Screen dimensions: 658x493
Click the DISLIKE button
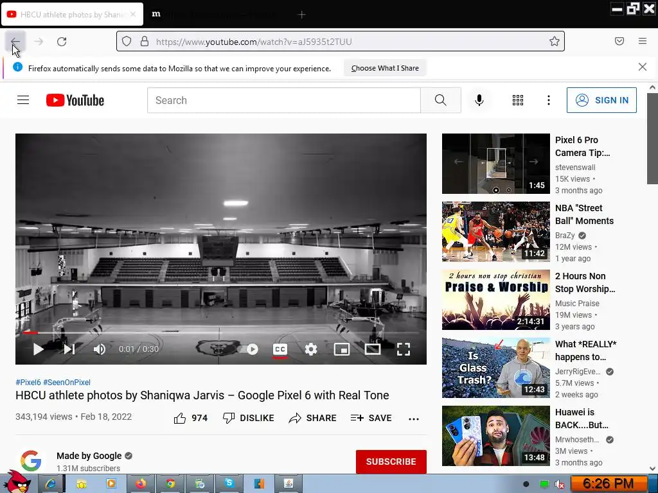point(249,418)
